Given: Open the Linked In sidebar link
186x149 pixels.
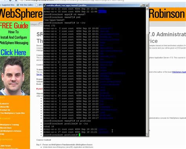Looking at the screenshot, I should (x=5, y=104).
